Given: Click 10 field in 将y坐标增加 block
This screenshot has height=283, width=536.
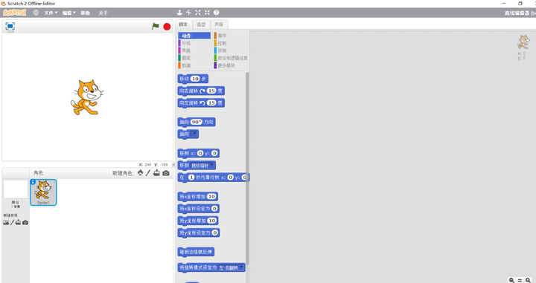Looking at the screenshot, I should (211, 221).
